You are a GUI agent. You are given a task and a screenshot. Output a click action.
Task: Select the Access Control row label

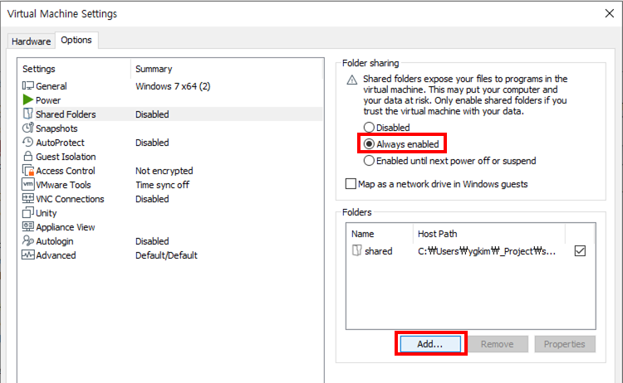(65, 171)
